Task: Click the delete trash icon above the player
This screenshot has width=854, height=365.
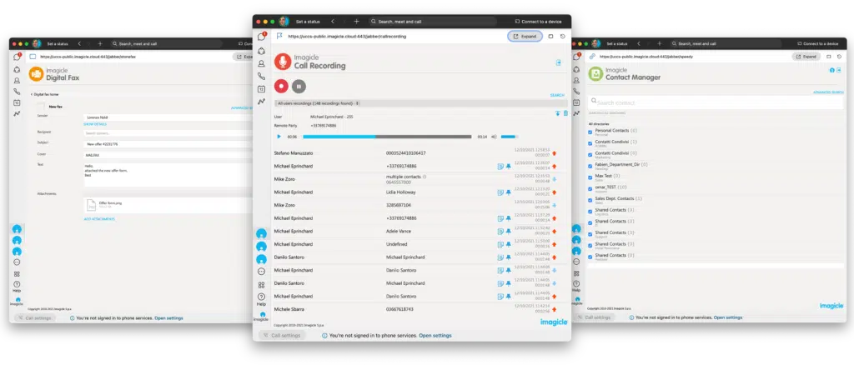Action: click(565, 113)
